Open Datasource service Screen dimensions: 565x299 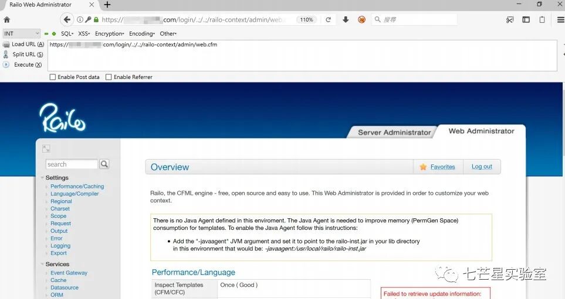point(65,287)
